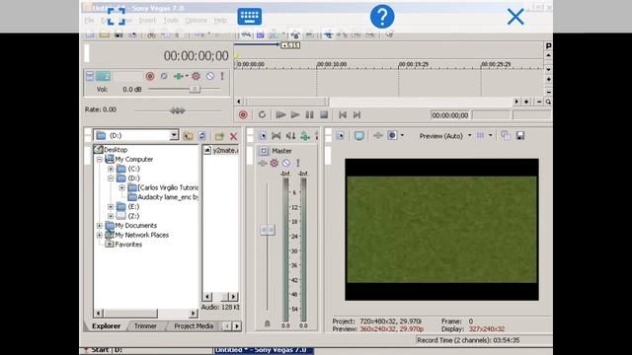Toggle Loop Playback in the transport
This screenshot has width=632, height=355.
[x=262, y=115]
